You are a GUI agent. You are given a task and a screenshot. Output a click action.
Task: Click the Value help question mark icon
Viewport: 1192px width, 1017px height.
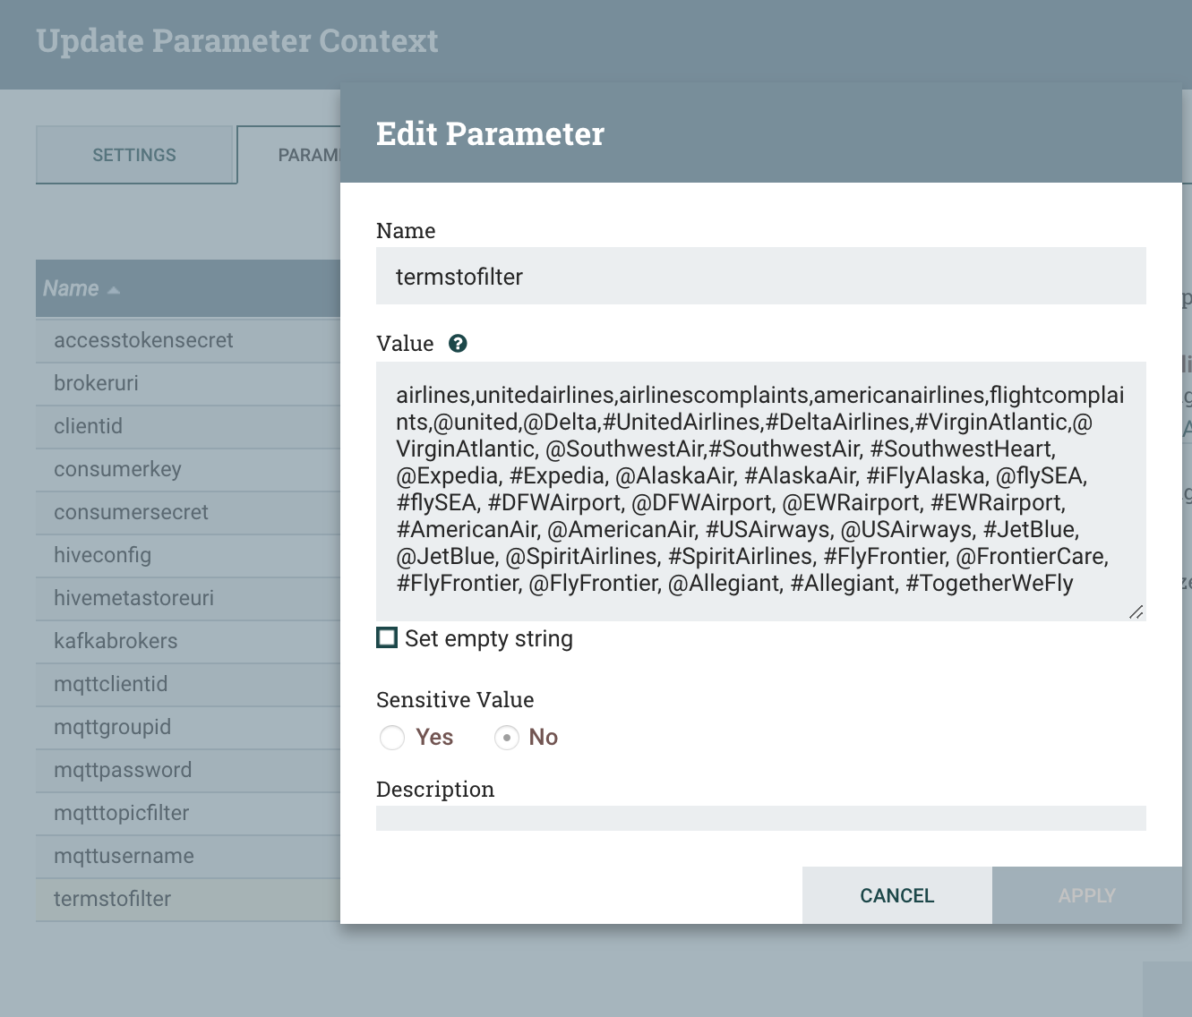tap(458, 344)
